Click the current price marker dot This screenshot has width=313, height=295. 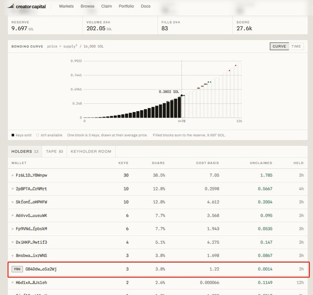pos(181,95)
